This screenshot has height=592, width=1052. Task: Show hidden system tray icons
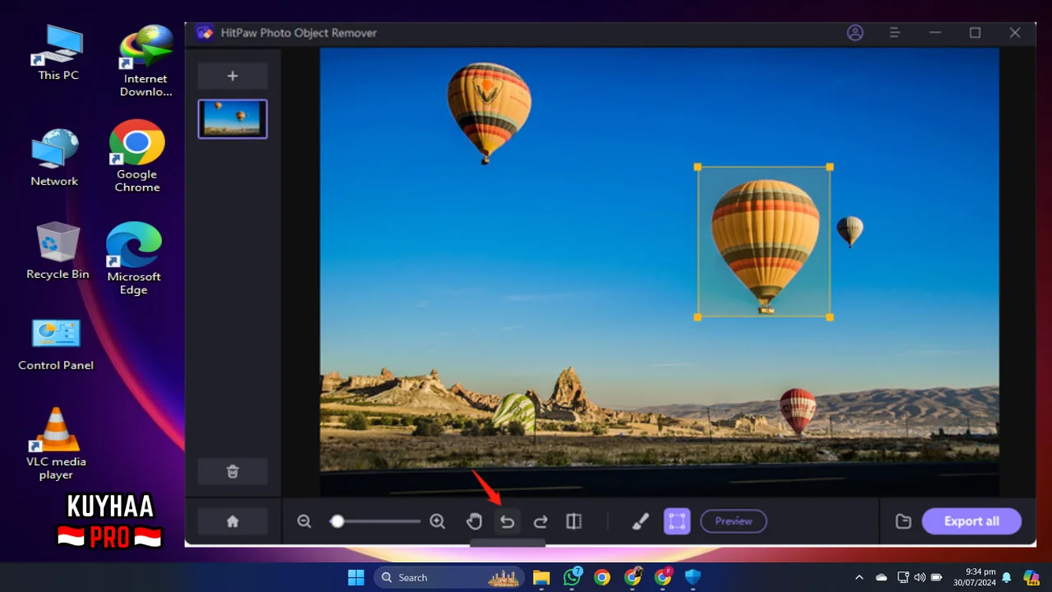pyautogui.click(x=859, y=577)
